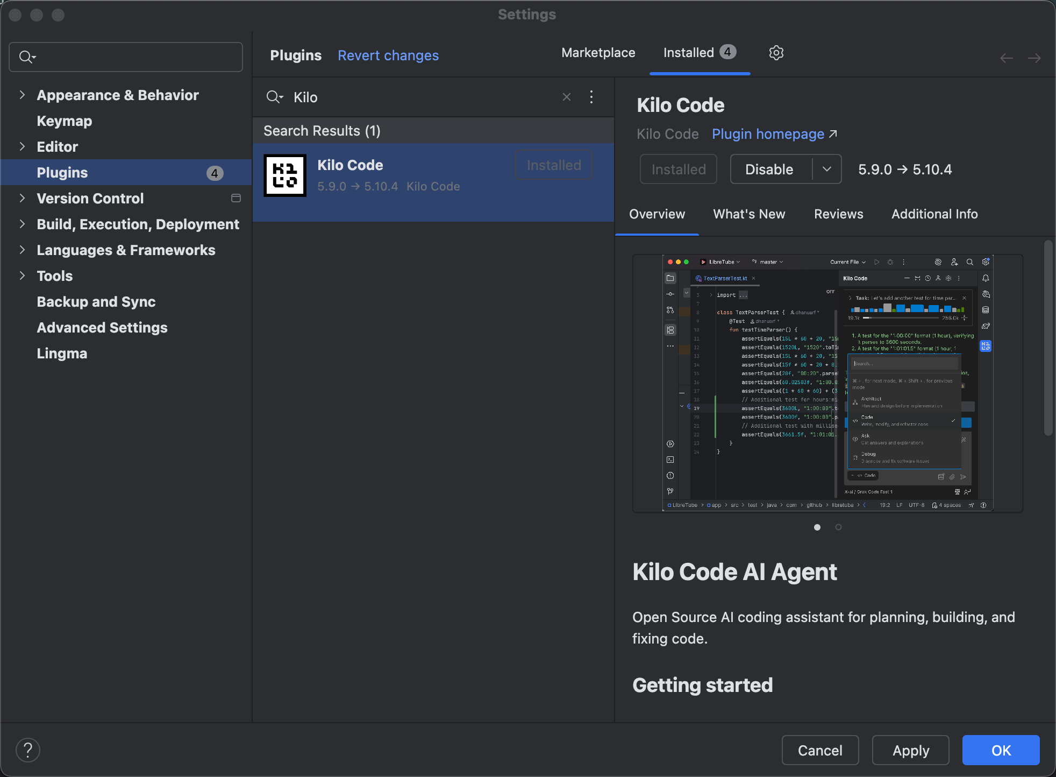
Task: Click the Plugins update count badge
Action: click(215, 173)
